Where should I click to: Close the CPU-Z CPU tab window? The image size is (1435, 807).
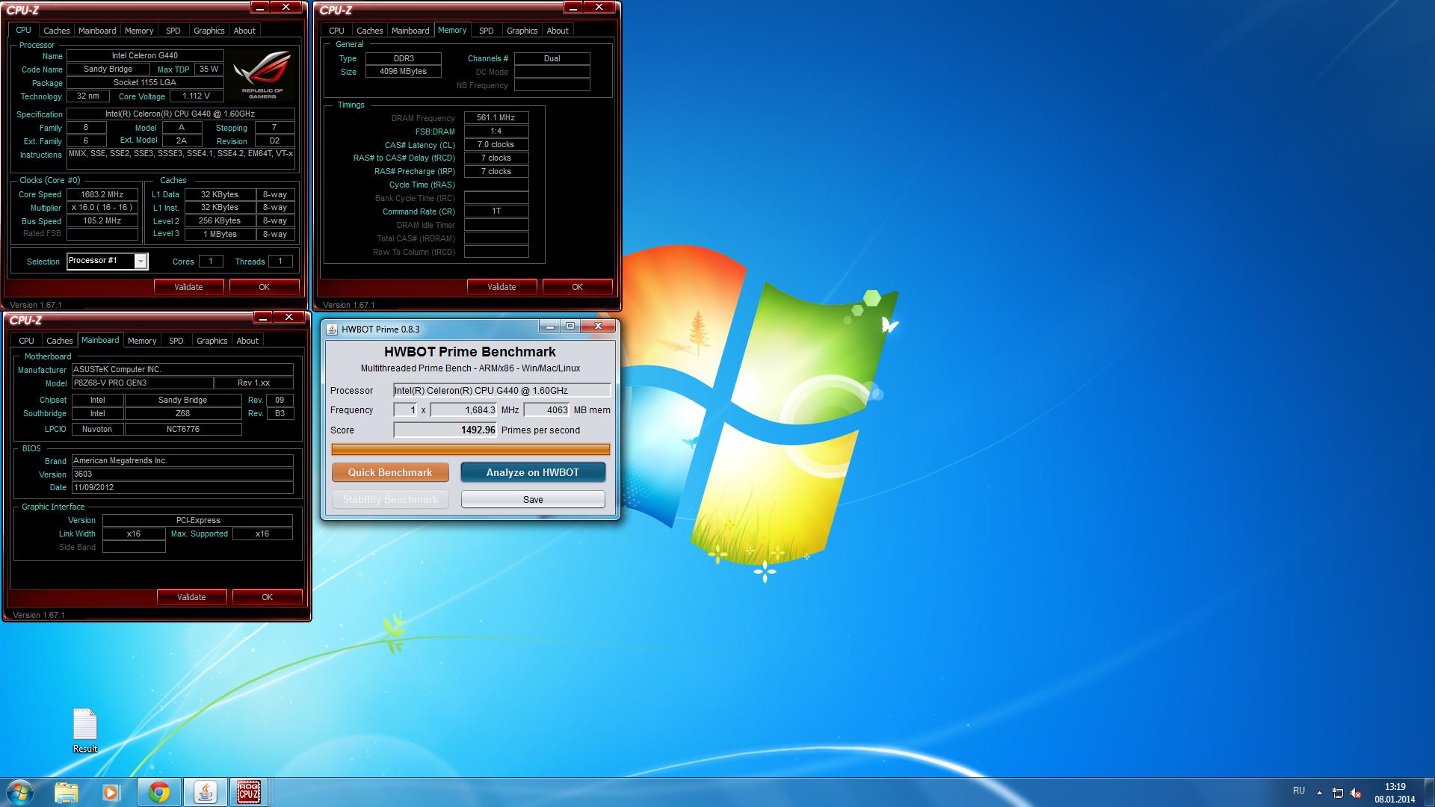(286, 7)
